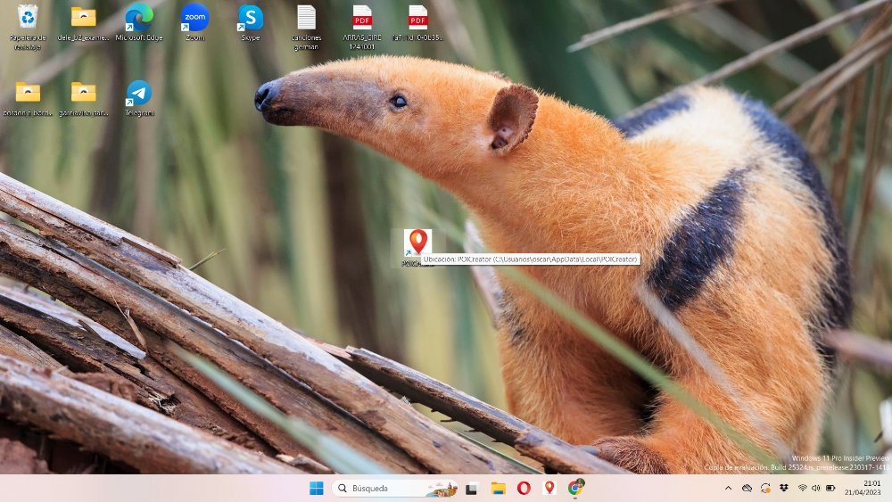Click the Zoom desktop shortcut

(x=194, y=18)
